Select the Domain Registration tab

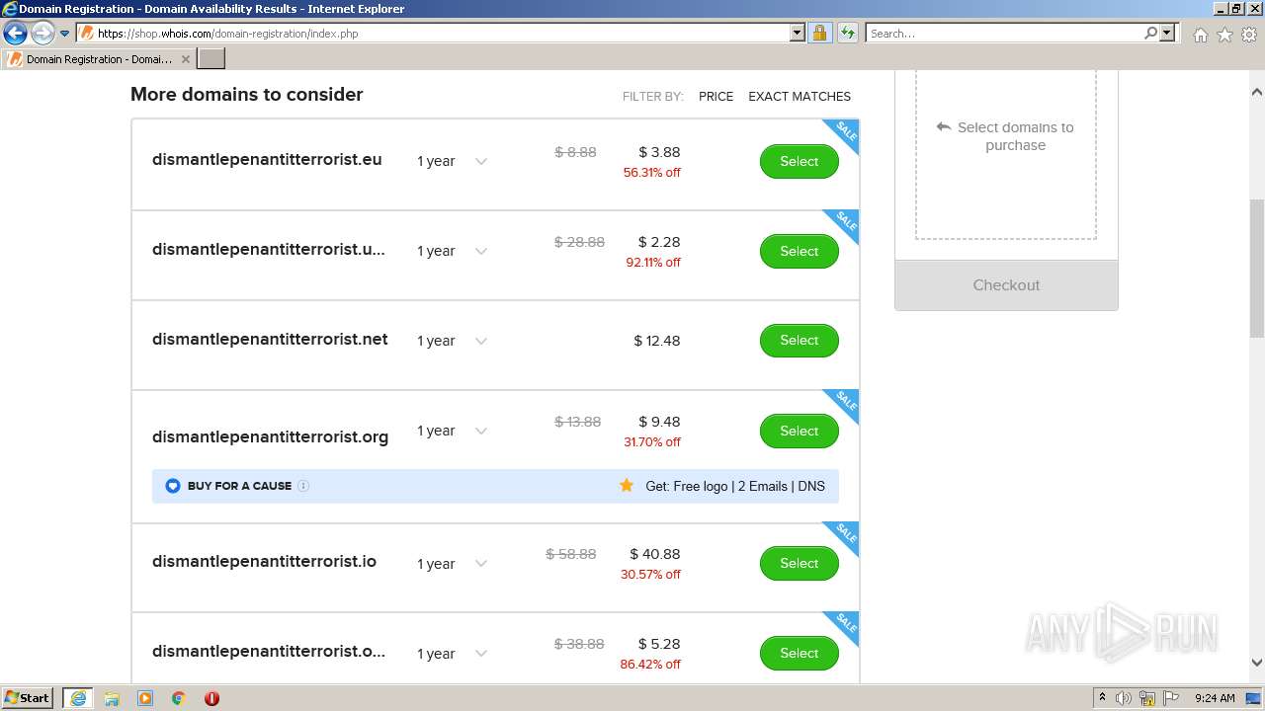99,59
